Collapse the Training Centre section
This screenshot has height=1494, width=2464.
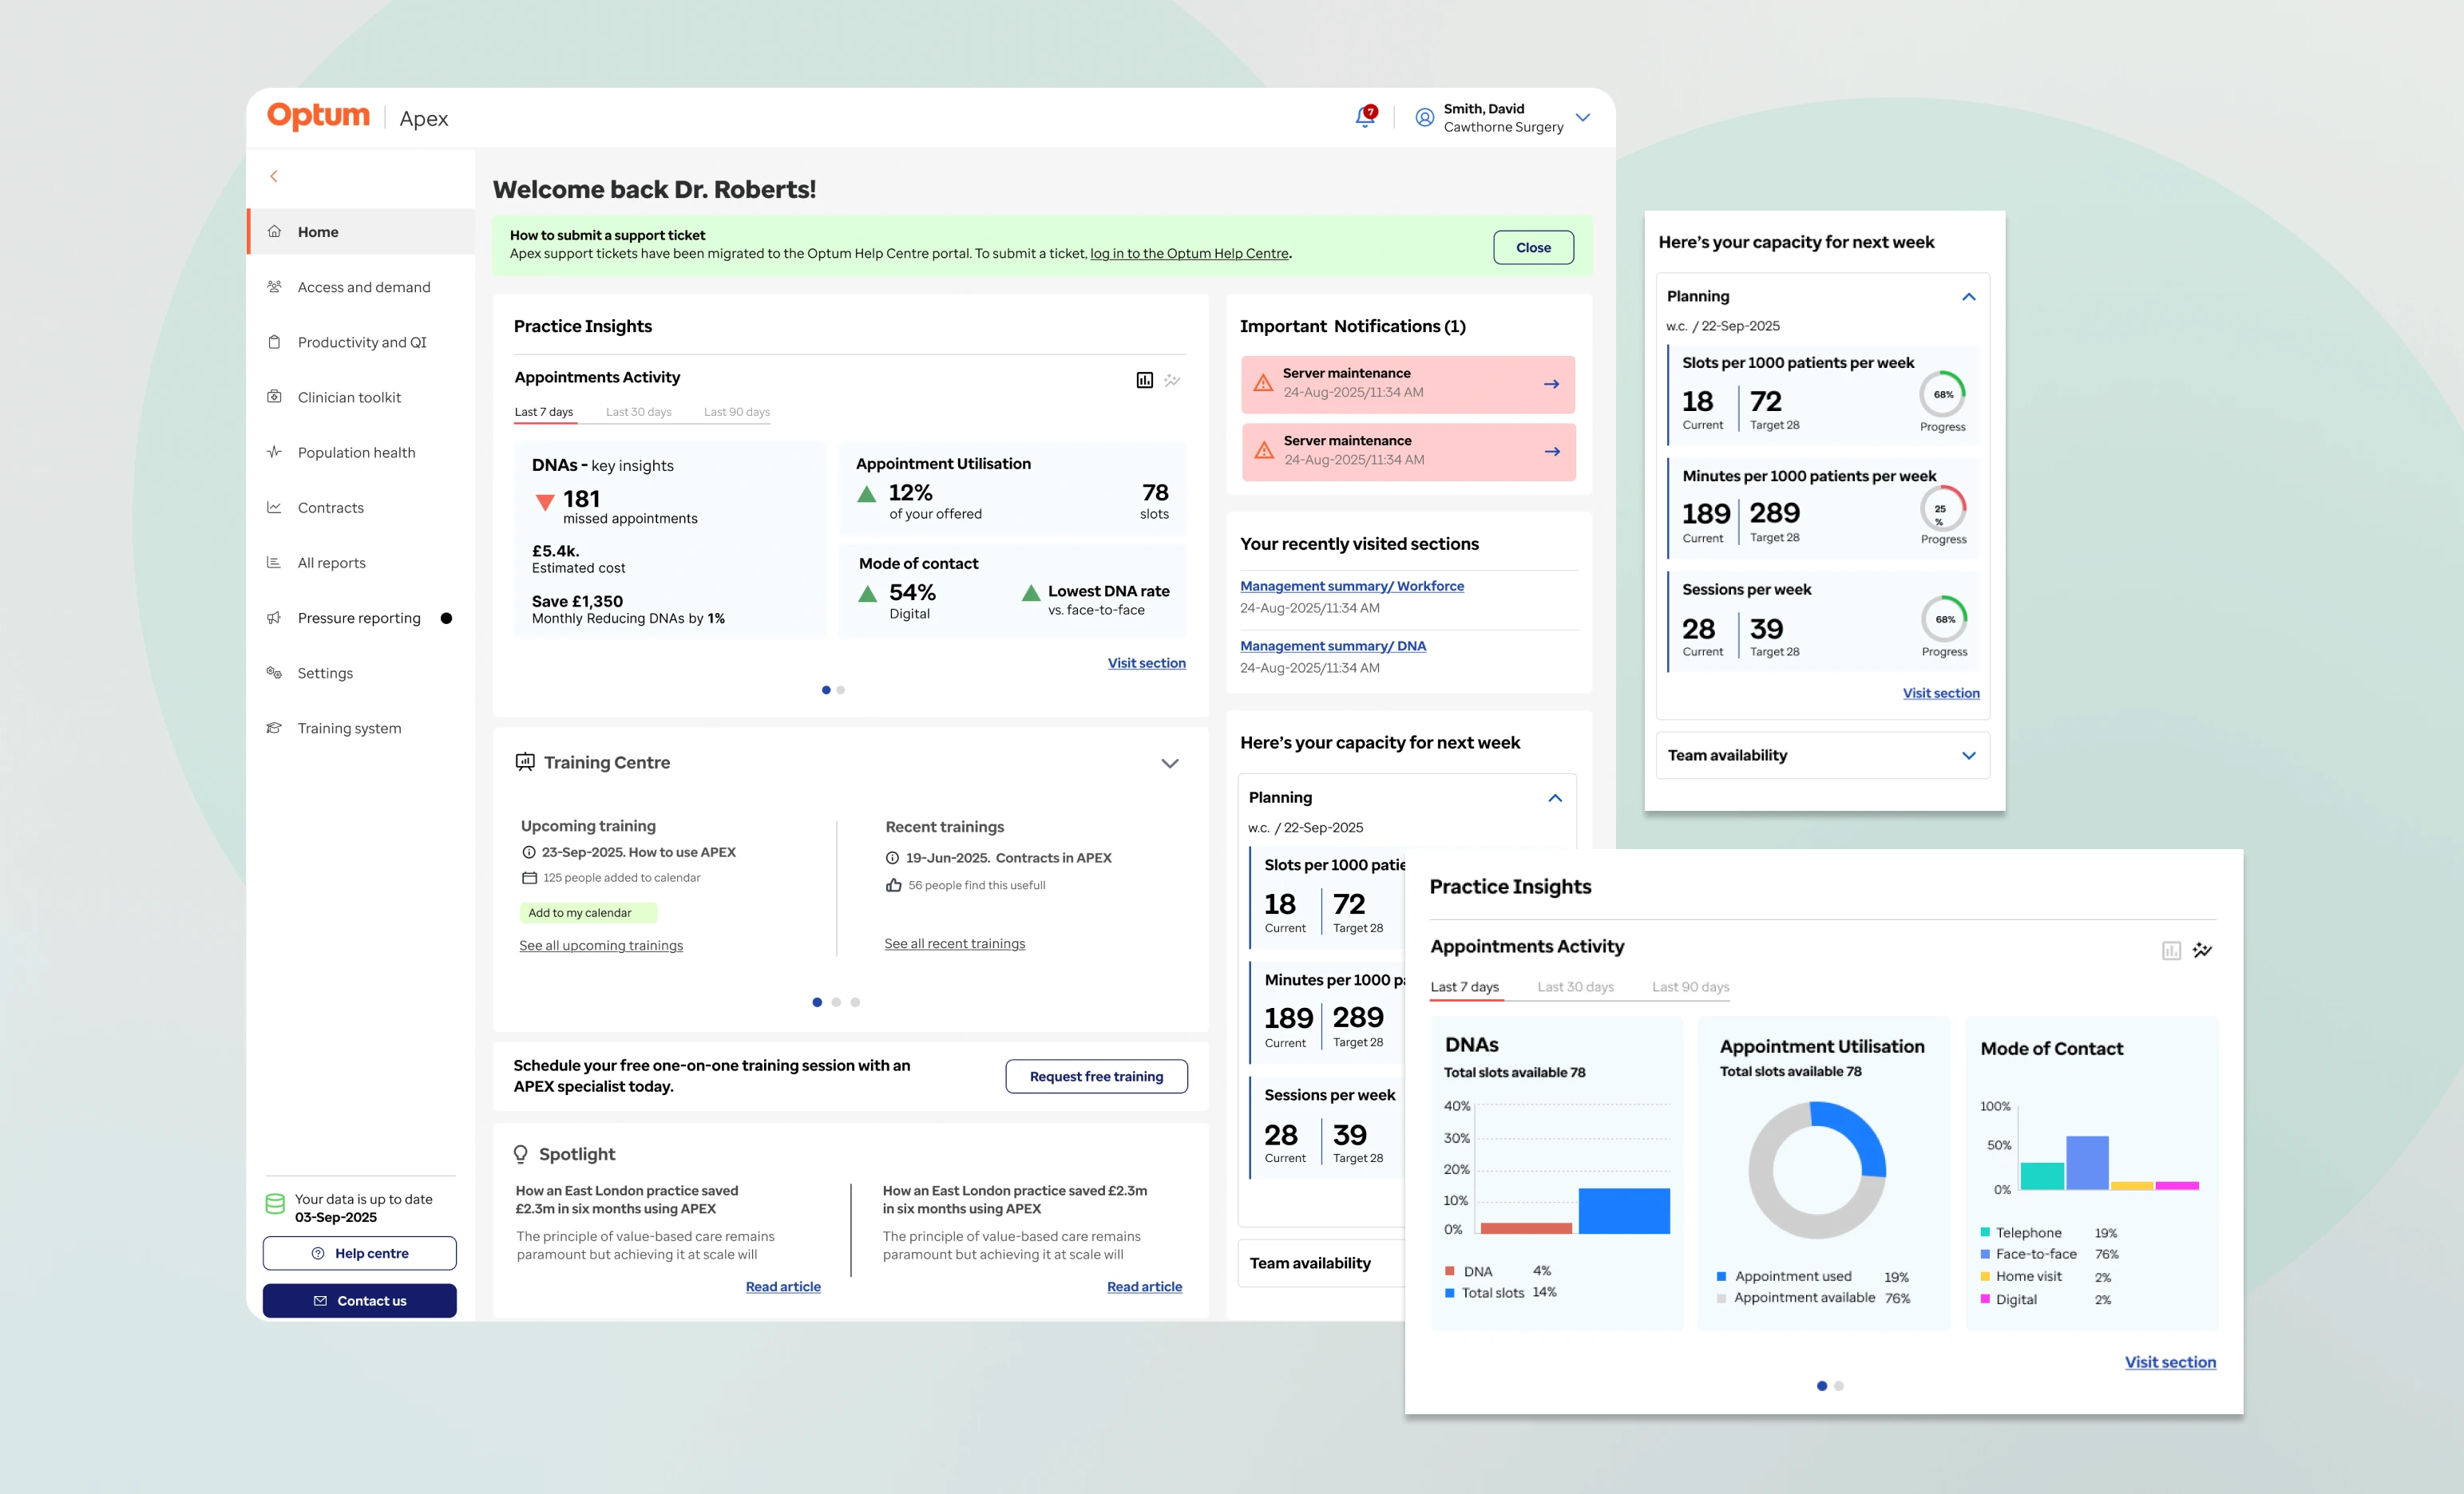pyautogui.click(x=1169, y=764)
